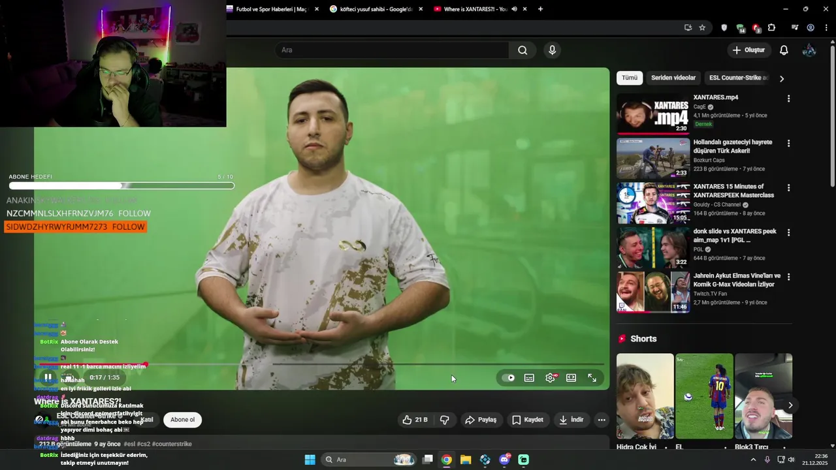This screenshot has width=836, height=470.
Task: Open options for XANTARES.mp4 video
Action: click(x=788, y=99)
